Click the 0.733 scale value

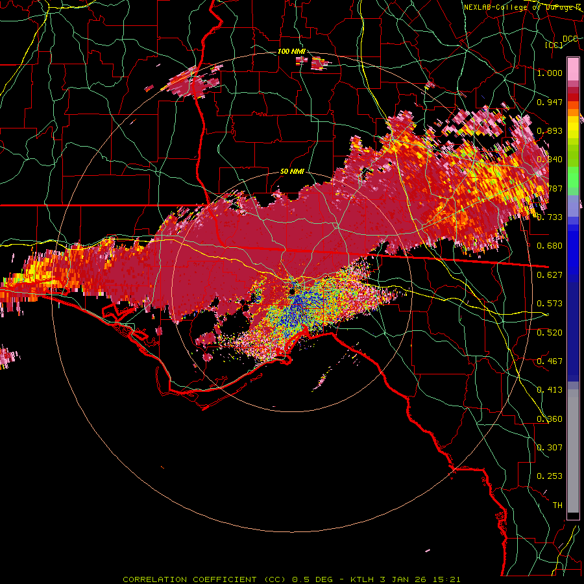pyautogui.click(x=550, y=217)
